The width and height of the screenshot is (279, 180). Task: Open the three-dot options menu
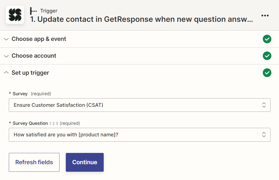coord(265,16)
